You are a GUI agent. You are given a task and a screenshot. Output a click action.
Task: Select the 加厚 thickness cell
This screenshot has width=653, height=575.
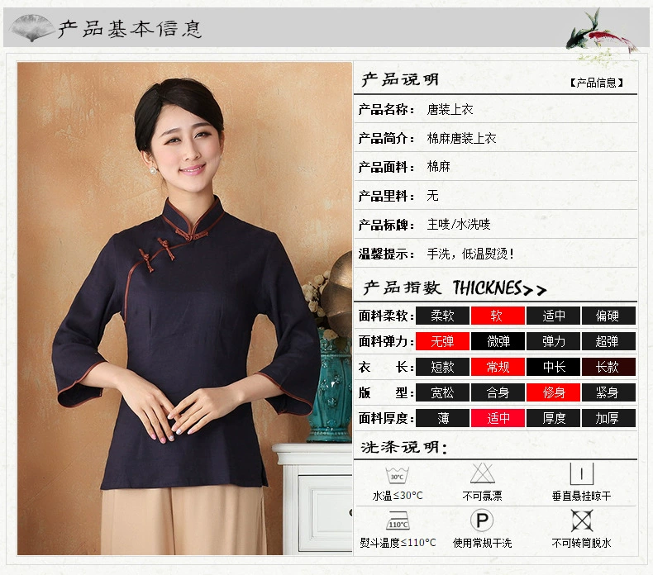[608, 418]
